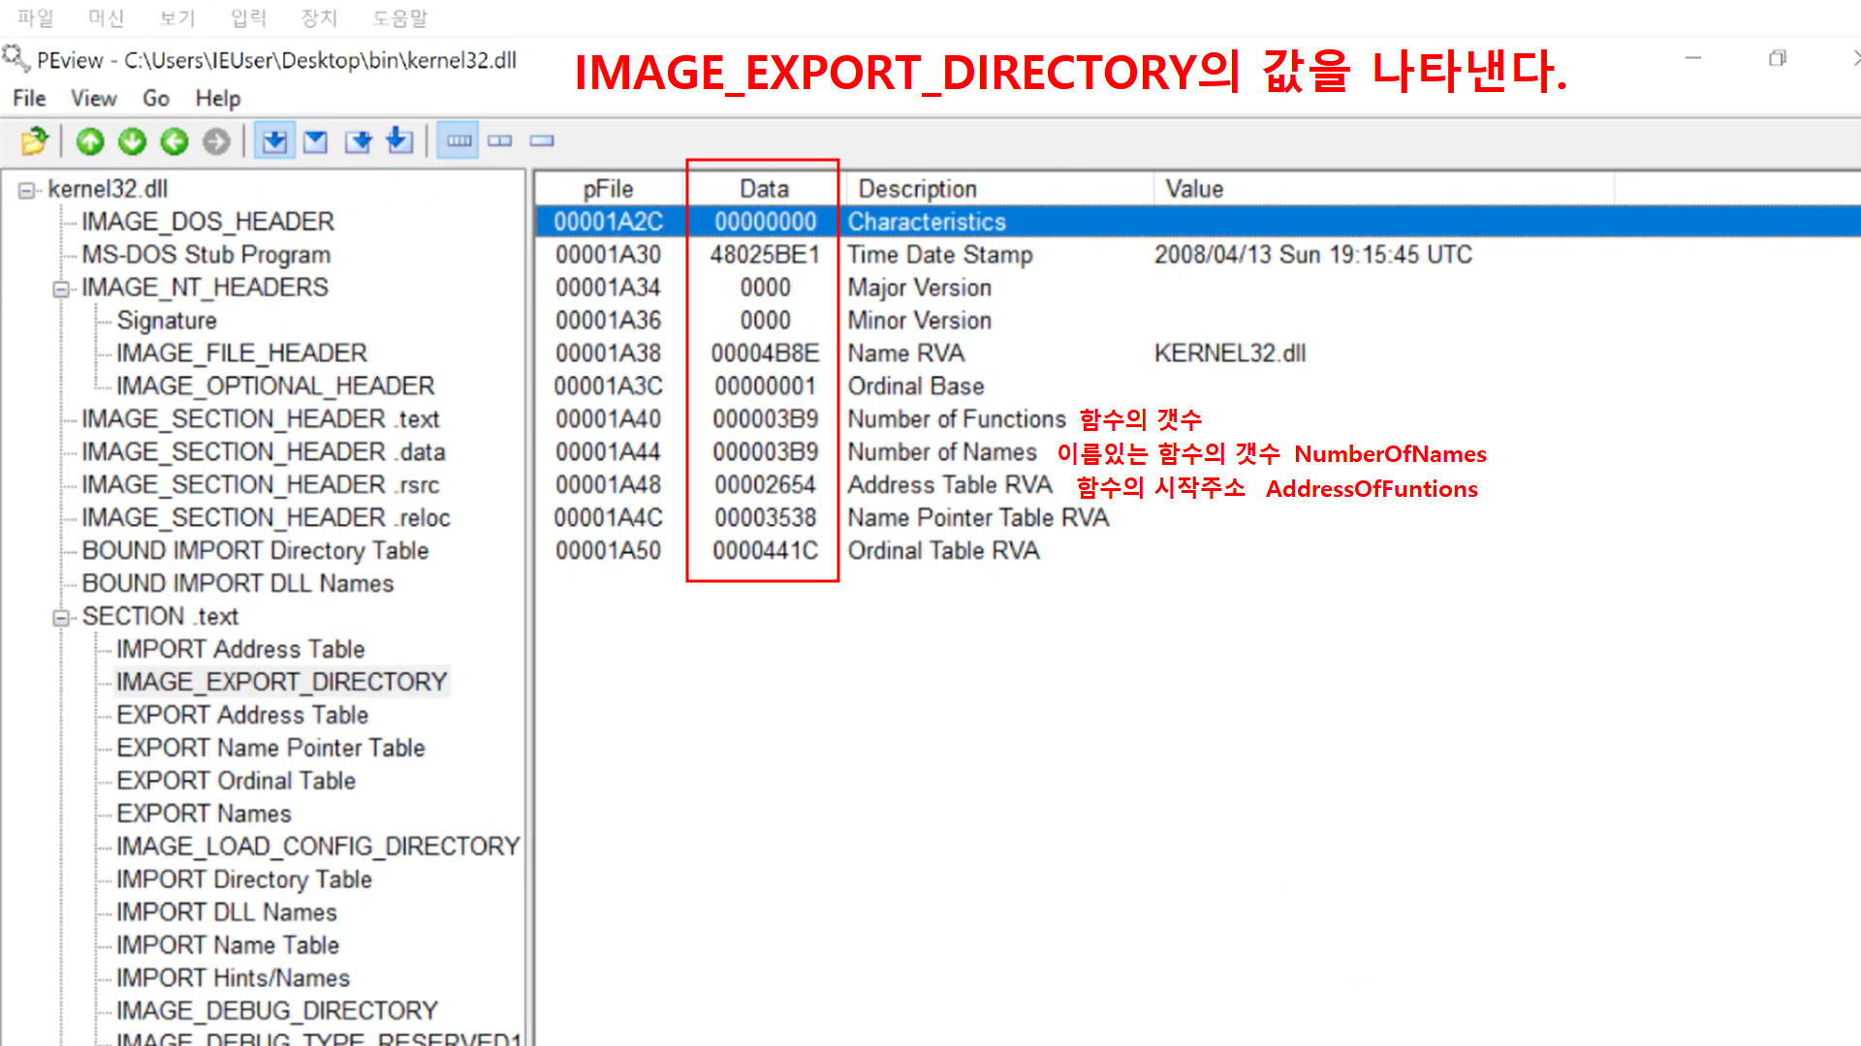This screenshot has height=1046, width=1861.
Task: Select EXPORT Ordinal Table tree item
Action: pyautogui.click(x=237, y=782)
